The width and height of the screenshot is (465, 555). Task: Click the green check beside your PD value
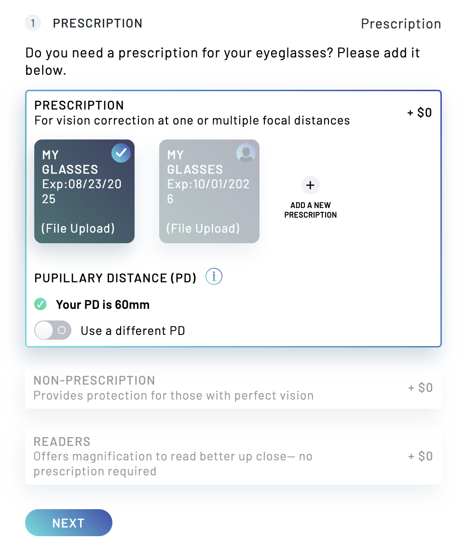tap(41, 304)
